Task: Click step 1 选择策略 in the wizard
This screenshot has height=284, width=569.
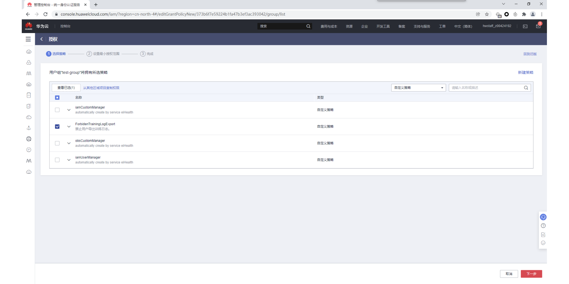Action: (56, 54)
